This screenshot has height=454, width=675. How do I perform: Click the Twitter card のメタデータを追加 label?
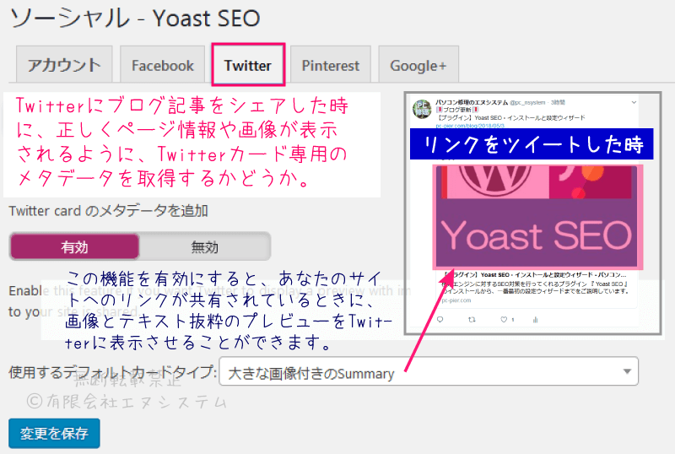click(x=109, y=211)
